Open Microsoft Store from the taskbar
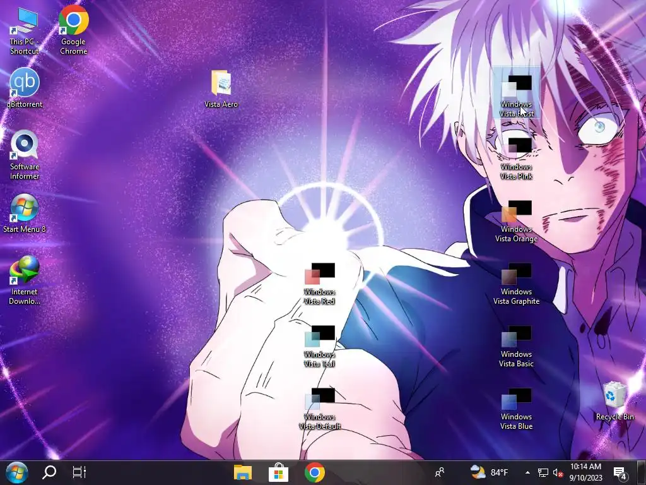The image size is (646, 485). 278,472
